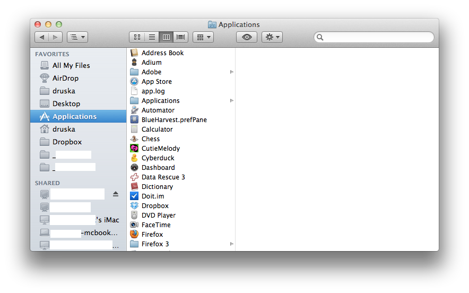Open druska home folder in sidebar

click(79, 129)
